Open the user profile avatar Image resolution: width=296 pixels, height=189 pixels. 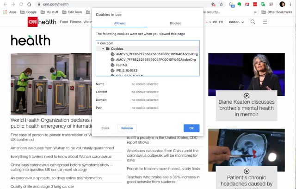(x=282, y=4)
